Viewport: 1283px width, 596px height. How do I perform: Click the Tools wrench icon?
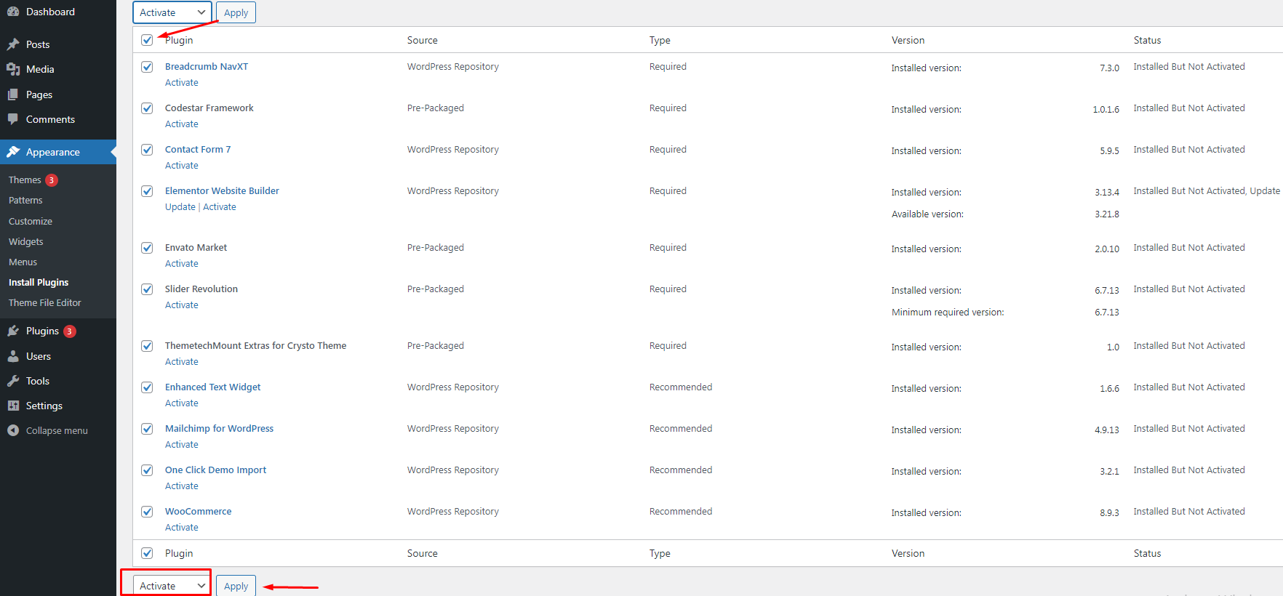click(13, 381)
